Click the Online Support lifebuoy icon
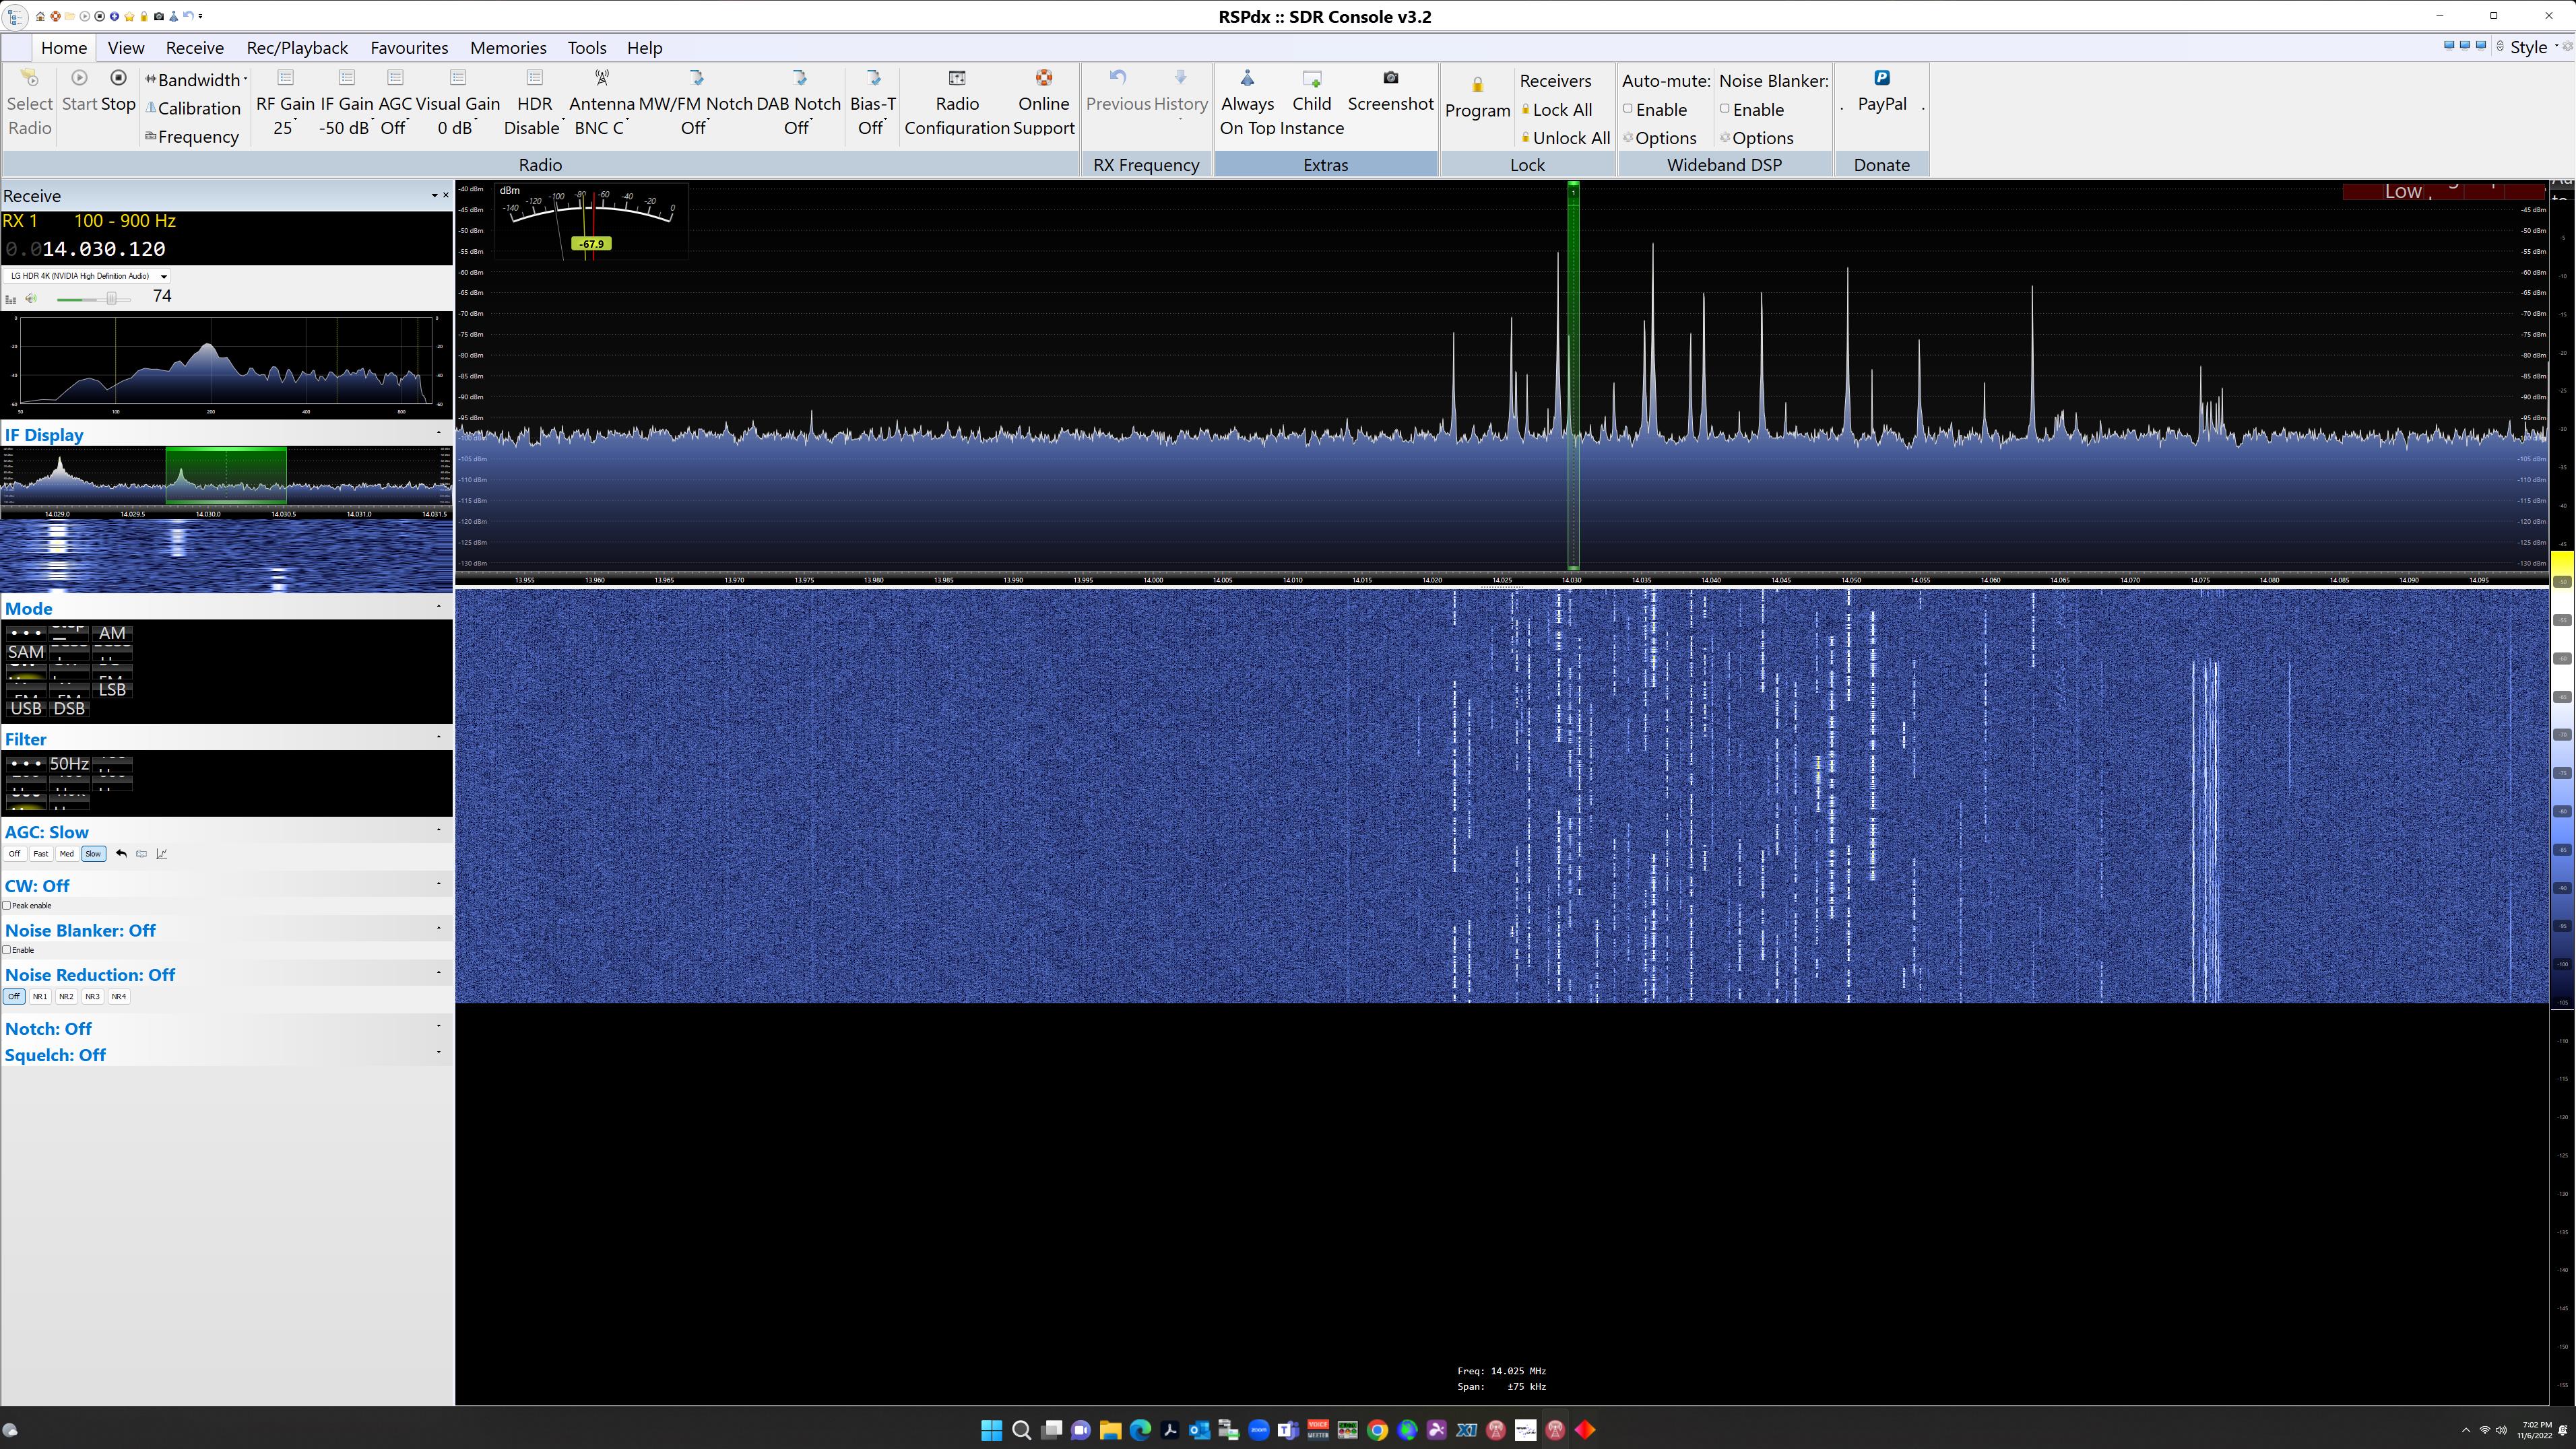Screen dimensions: 2576x1449 (x=1043, y=78)
